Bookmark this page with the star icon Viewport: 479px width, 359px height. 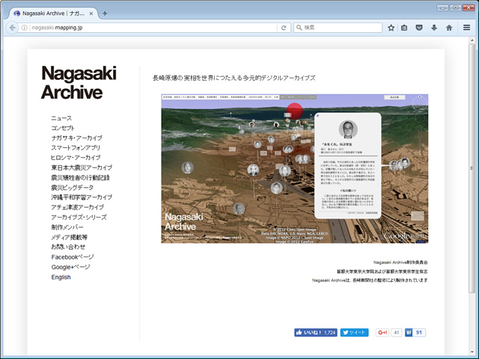(391, 28)
